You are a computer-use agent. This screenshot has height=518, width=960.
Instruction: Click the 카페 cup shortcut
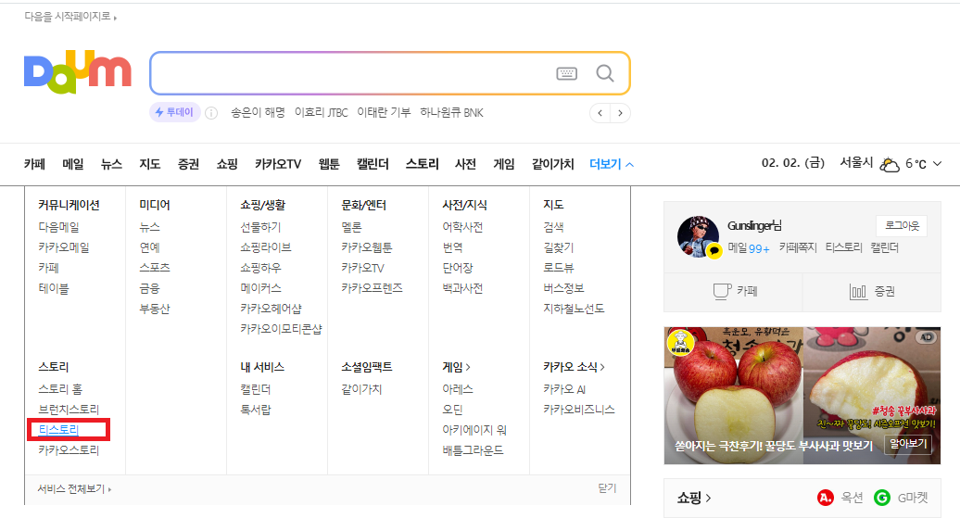[734, 292]
